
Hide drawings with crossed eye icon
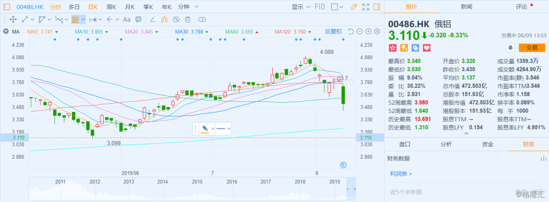point(176,20)
